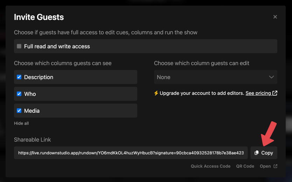292x182 pixels.
Task: Click Open to launch shareable link
Action: click(x=265, y=166)
